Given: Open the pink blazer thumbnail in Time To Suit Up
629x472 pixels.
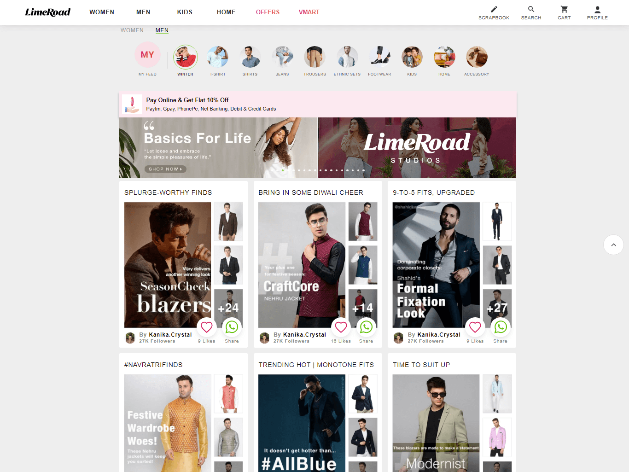Looking at the screenshot, I should click(x=497, y=437).
